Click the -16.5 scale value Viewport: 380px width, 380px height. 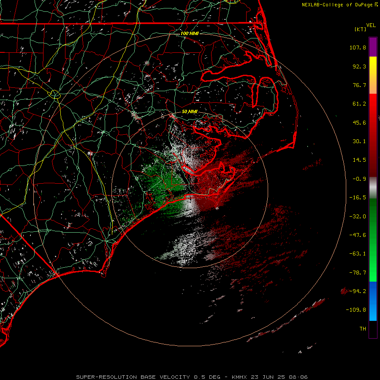pos(358,198)
